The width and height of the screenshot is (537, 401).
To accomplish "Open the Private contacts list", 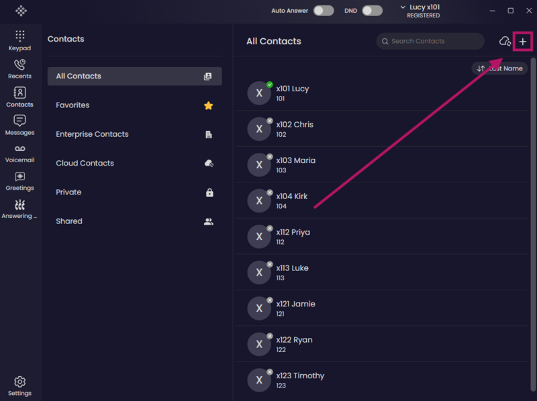I will pyautogui.click(x=135, y=192).
